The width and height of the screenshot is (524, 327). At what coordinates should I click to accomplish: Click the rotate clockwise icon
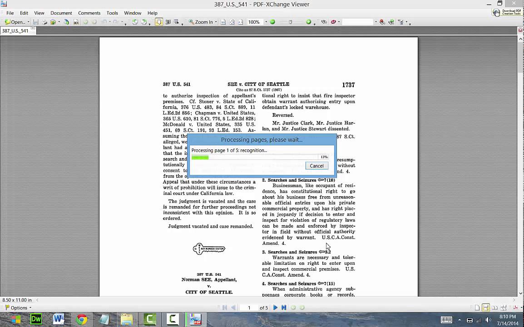click(144, 22)
